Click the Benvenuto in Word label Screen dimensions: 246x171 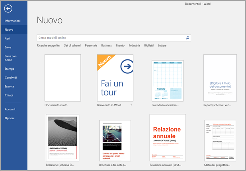coord(109,105)
